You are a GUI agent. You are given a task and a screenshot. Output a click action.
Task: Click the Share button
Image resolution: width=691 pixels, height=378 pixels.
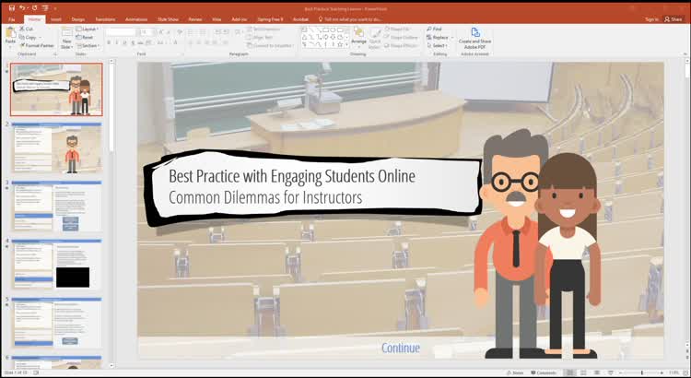coord(673,18)
